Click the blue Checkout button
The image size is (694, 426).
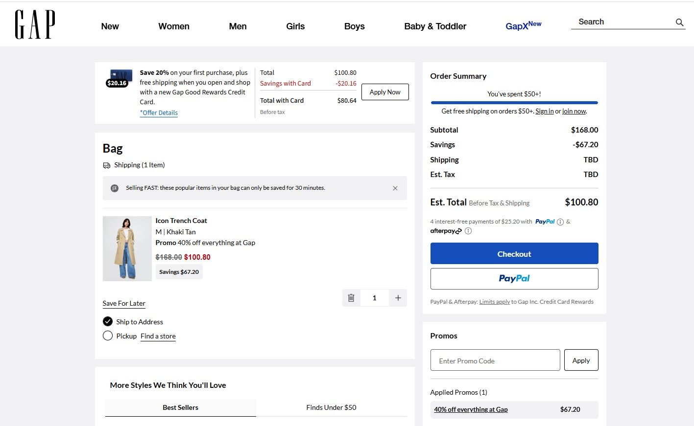pyautogui.click(x=514, y=254)
